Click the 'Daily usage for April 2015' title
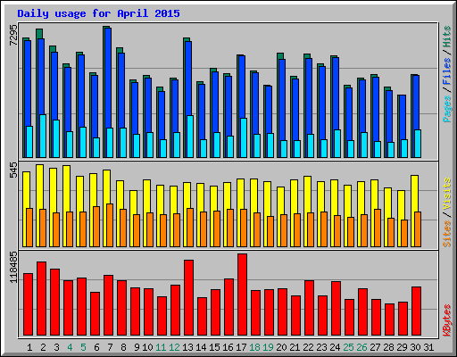457x357 pixels. pyautogui.click(x=98, y=13)
